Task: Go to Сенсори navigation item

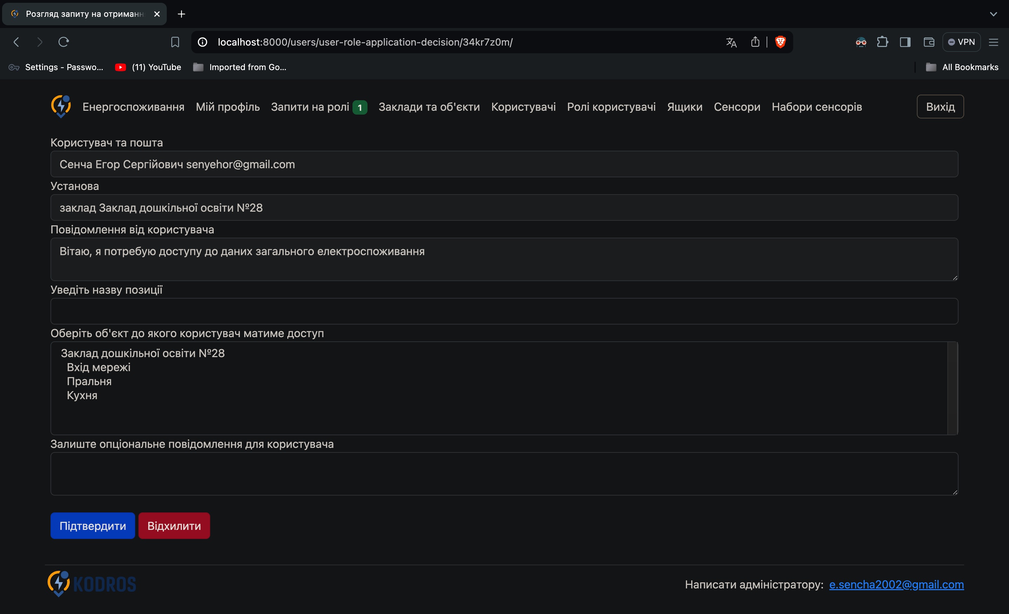Action: coord(737,107)
